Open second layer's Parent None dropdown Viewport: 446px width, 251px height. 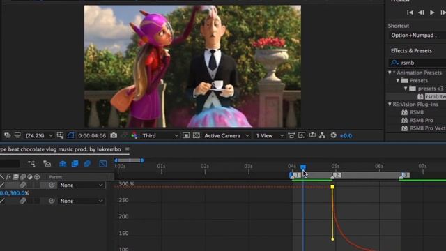(82, 201)
